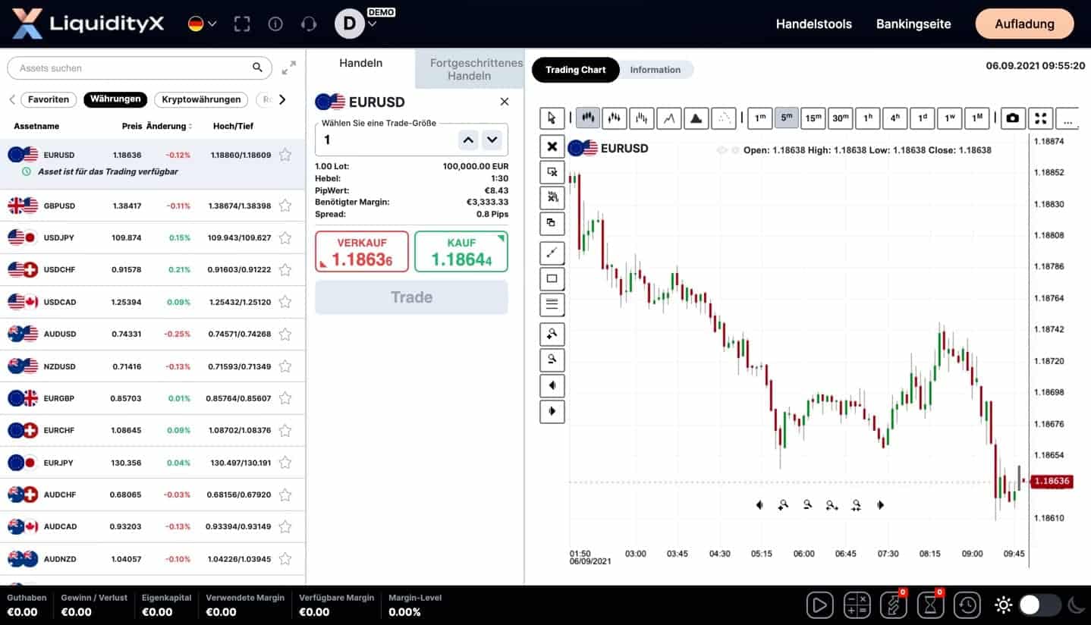Screen dimensions: 1091x625
Task: Open the Information tab
Action: [656, 70]
